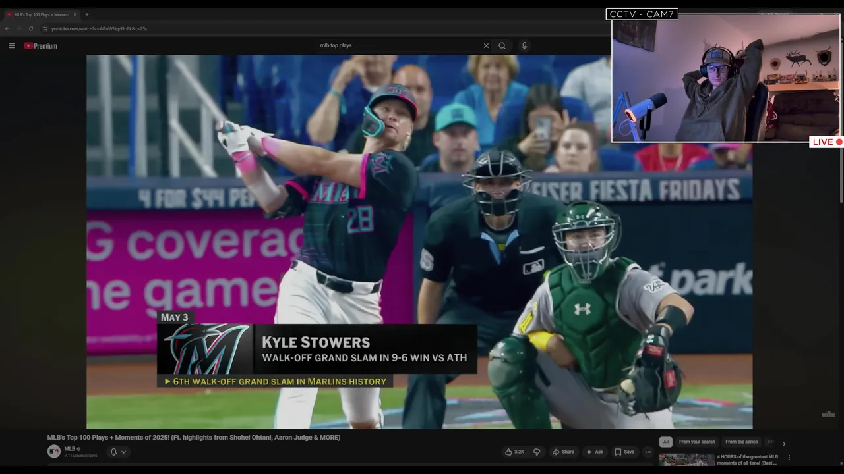Dislike the video with thumbs down
The height and width of the screenshot is (474, 844).
pos(537,452)
